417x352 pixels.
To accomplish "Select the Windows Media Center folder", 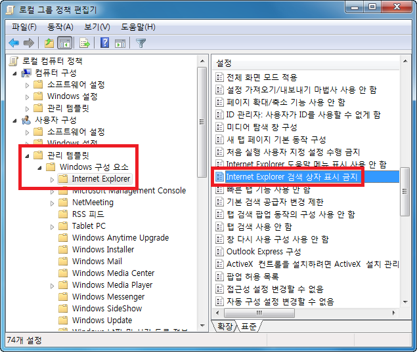I will [114, 273].
